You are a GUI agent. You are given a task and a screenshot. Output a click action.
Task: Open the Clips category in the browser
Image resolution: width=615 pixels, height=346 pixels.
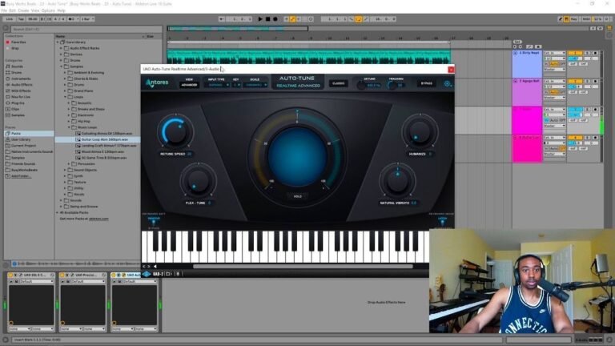(14, 109)
